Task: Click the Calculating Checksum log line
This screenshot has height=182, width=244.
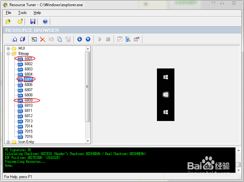Action: pos(75,154)
